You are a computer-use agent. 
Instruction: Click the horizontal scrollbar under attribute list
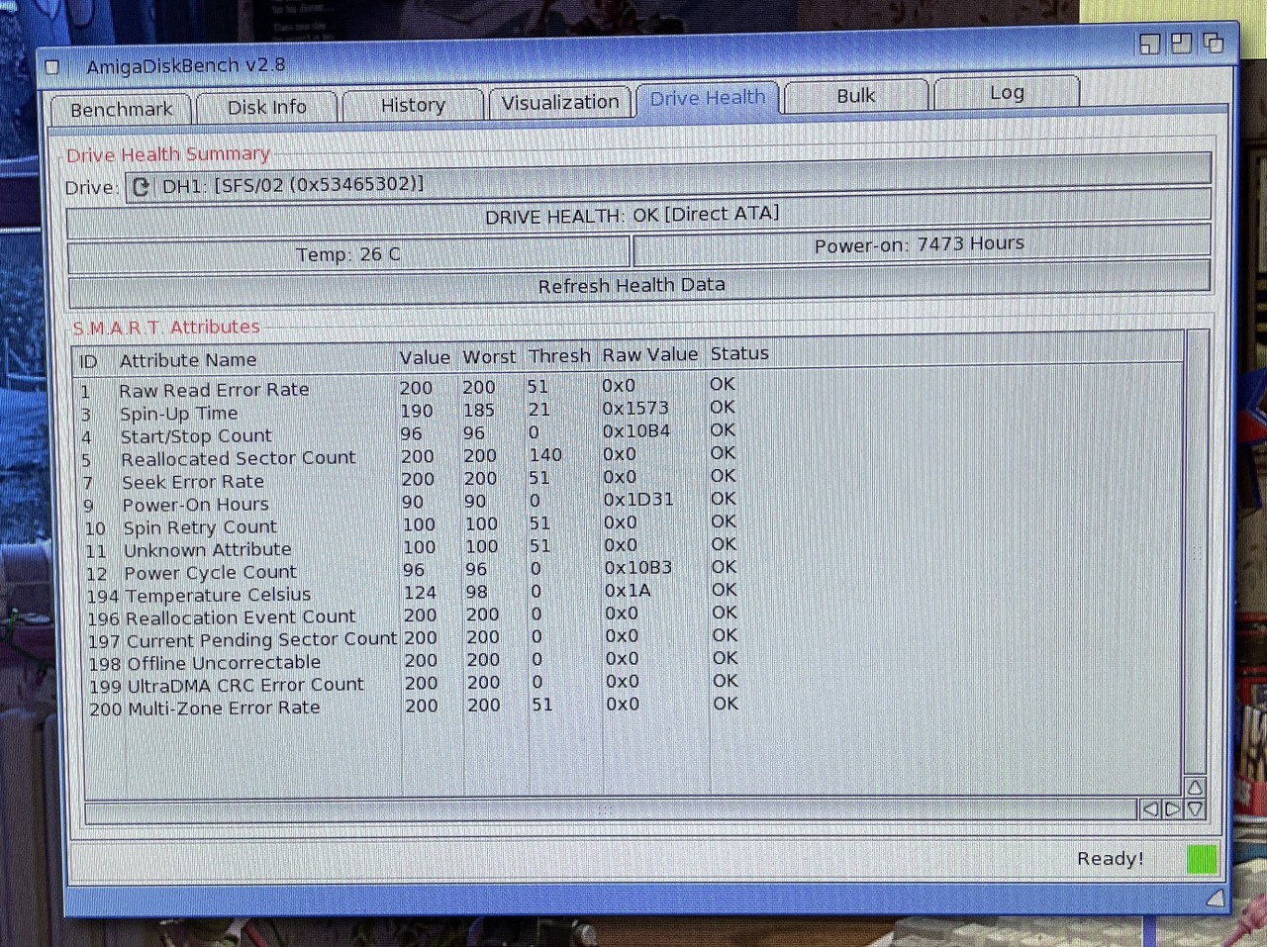610,811
